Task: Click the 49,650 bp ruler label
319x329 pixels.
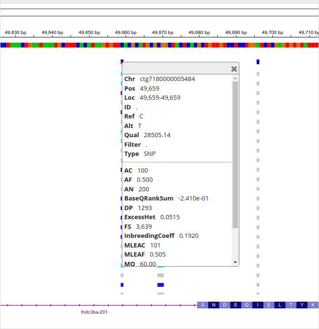Action: (x=89, y=33)
